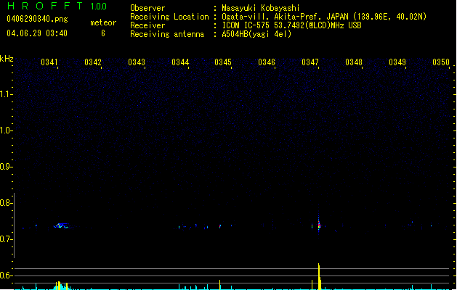Click the Receiver ICOM IC-575 text
The width and height of the screenshot is (457, 290).
click(x=292, y=25)
